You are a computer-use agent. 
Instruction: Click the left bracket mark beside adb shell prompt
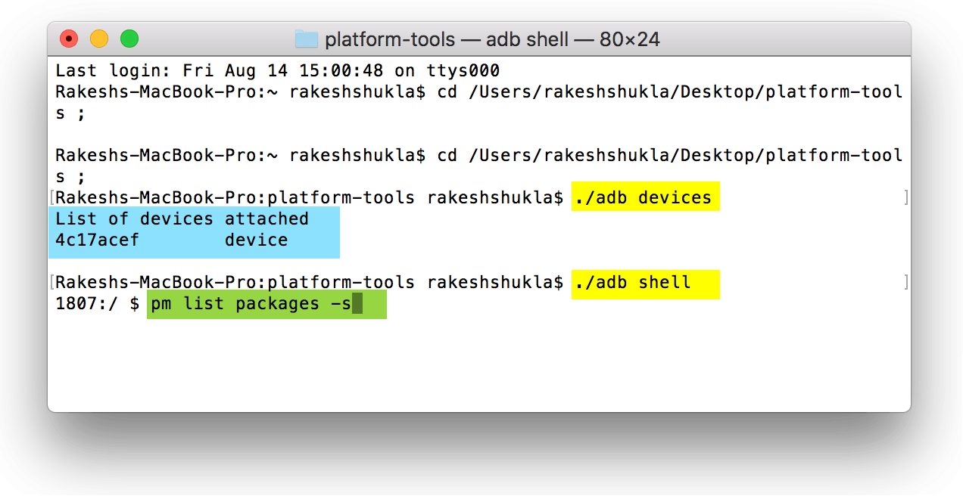click(x=51, y=283)
